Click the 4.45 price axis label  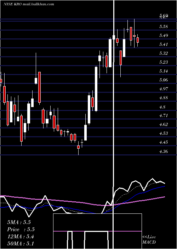tap(164, 142)
